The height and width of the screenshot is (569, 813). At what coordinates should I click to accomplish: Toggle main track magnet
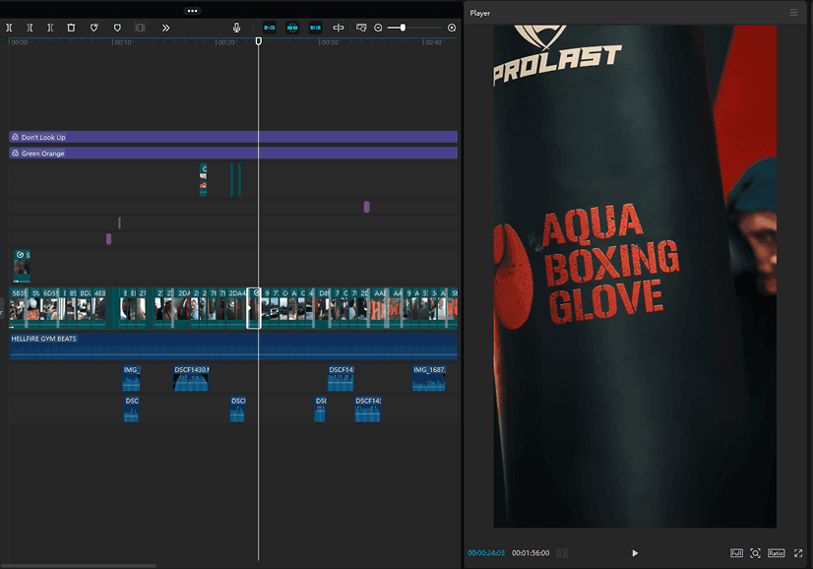(270, 28)
